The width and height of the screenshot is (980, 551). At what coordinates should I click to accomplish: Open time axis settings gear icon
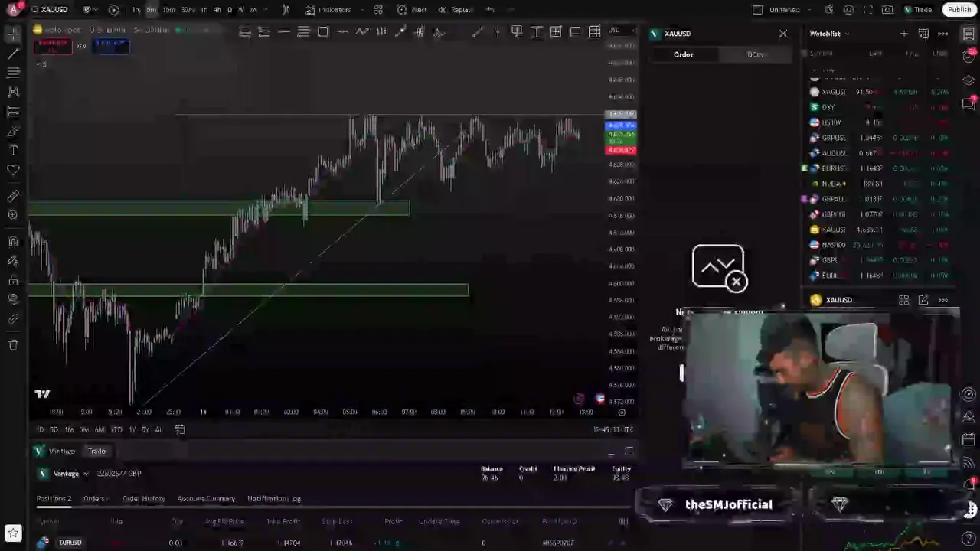click(622, 412)
